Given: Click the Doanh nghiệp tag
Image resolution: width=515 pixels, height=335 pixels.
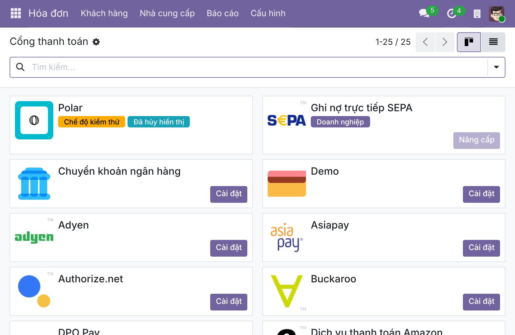Looking at the screenshot, I should [340, 122].
